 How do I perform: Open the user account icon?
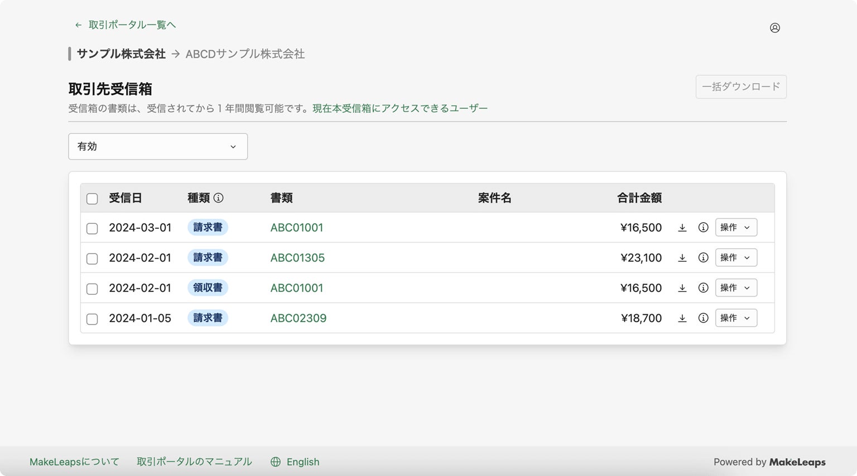click(x=775, y=28)
